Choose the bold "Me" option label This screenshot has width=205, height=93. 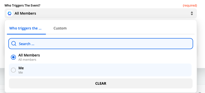click(21, 68)
